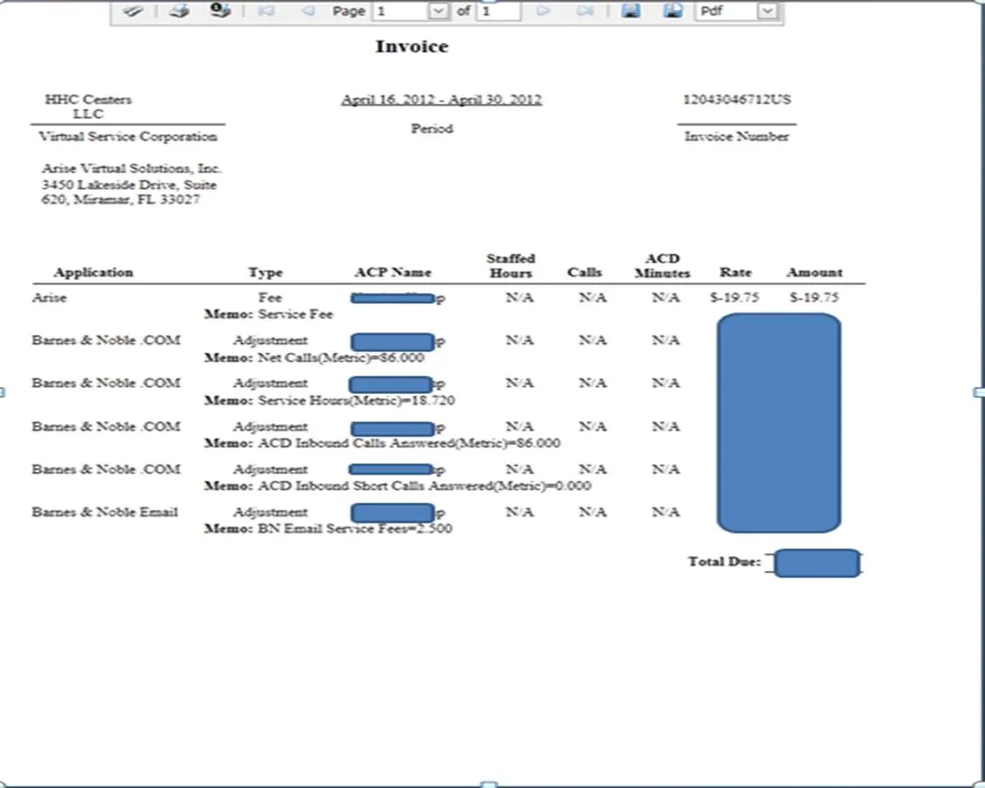Click inside the current page number field
The height and width of the screenshot is (788, 985).
pyautogui.click(x=399, y=11)
